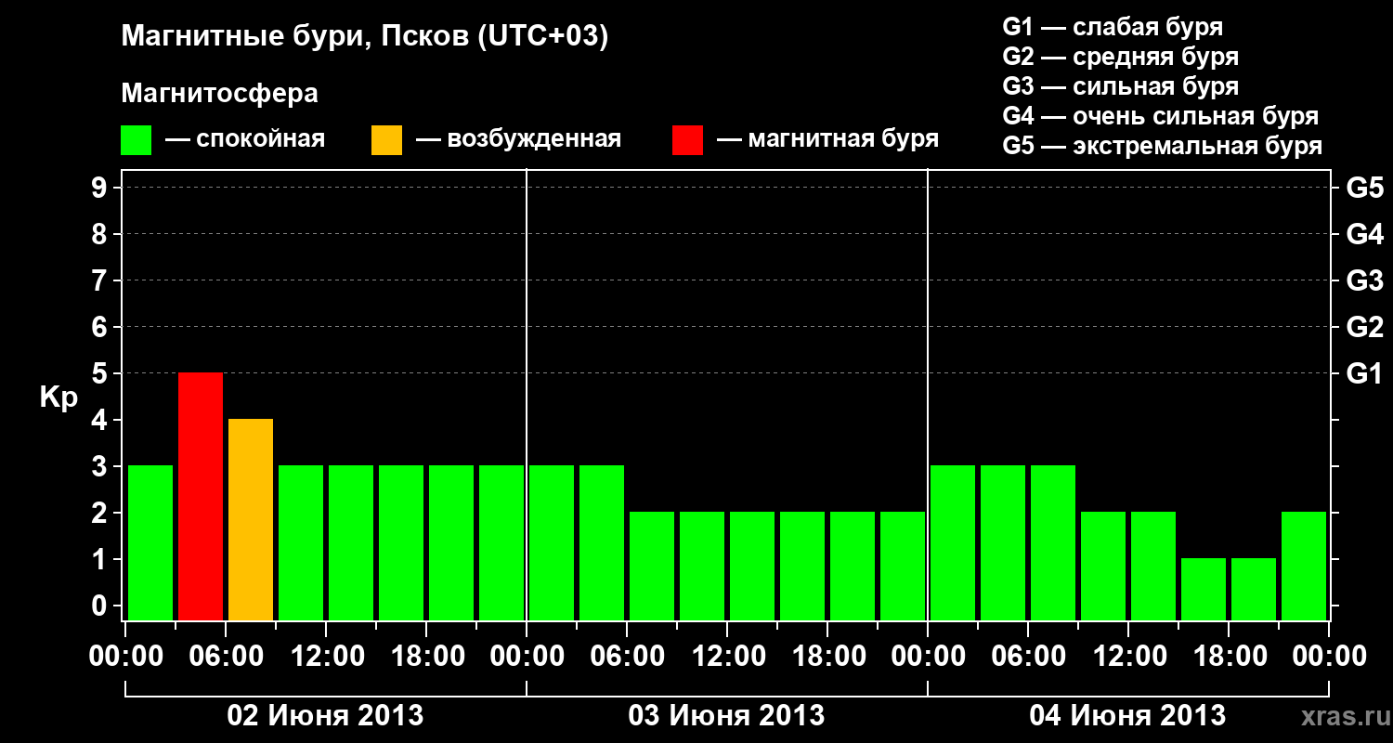Click the 04 Июня 2013 date label
The height and width of the screenshot is (743, 1393).
click(x=1127, y=716)
